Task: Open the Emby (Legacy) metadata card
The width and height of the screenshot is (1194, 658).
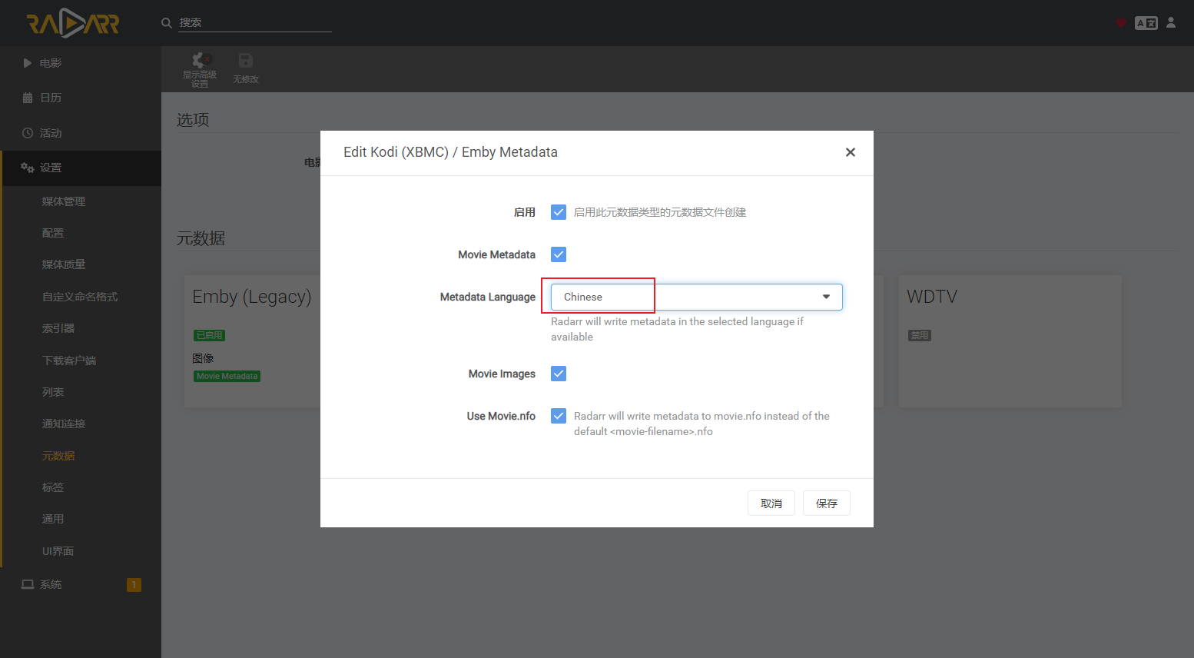Action: (x=253, y=341)
